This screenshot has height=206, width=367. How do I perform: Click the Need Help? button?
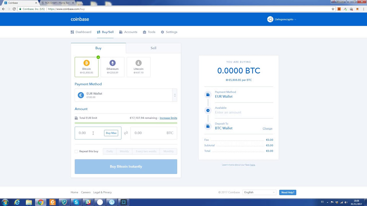(x=288, y=192)
